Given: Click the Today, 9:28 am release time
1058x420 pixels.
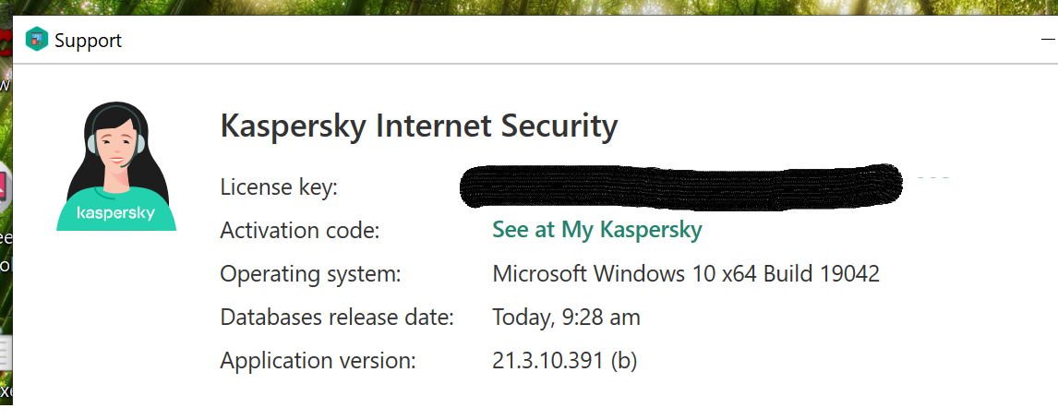Looking at the screenshot, I should [x=566, y=318].
